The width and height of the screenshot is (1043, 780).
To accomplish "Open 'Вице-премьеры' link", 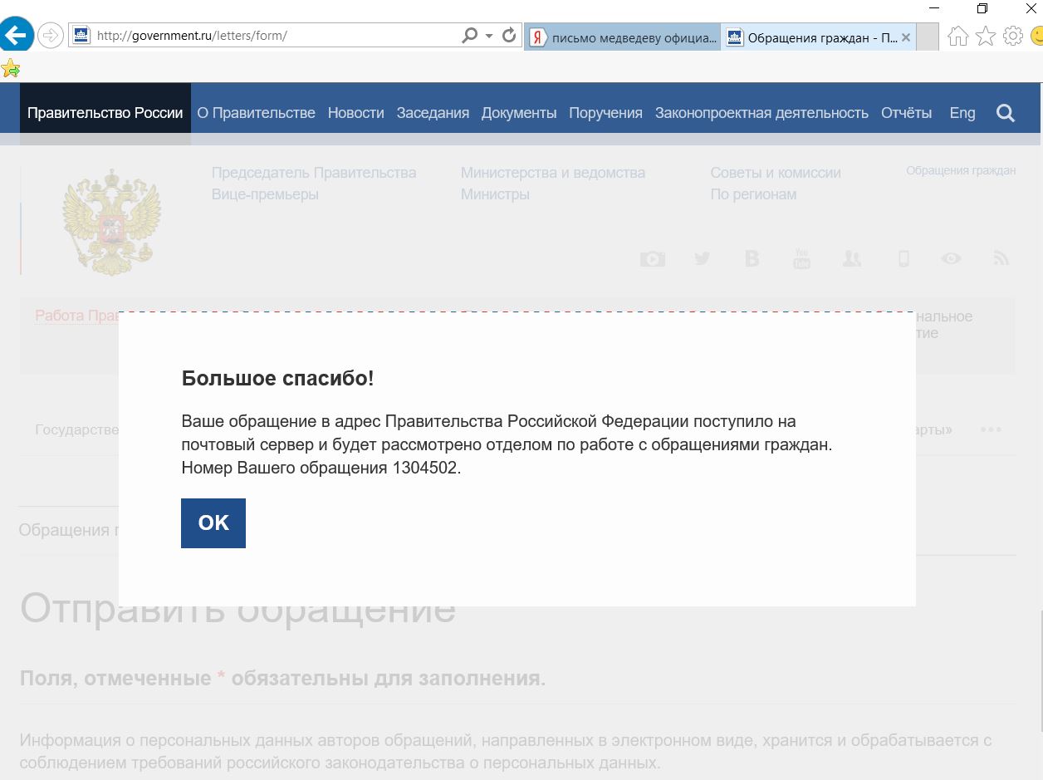I will pyautogui.click(x=265, y=194).
